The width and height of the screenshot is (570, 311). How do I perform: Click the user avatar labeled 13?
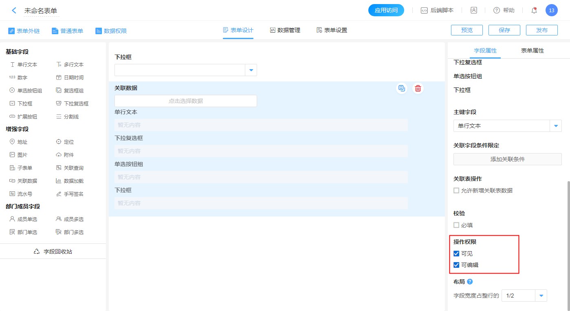(x=551, y=11)
